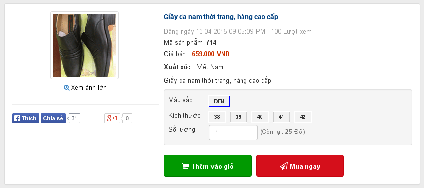
Task: Open the Facebook share count bubble showing 31
Action: coord(74,118)
